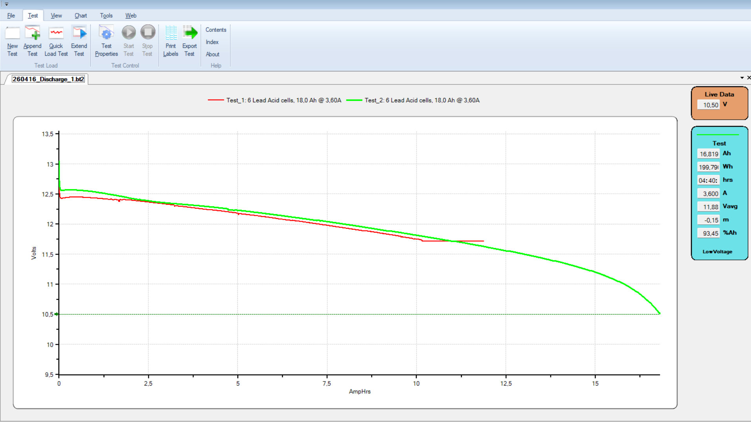Click the Extend Test icon
This screenshot has height=422, width=751.
click(79, 33)
